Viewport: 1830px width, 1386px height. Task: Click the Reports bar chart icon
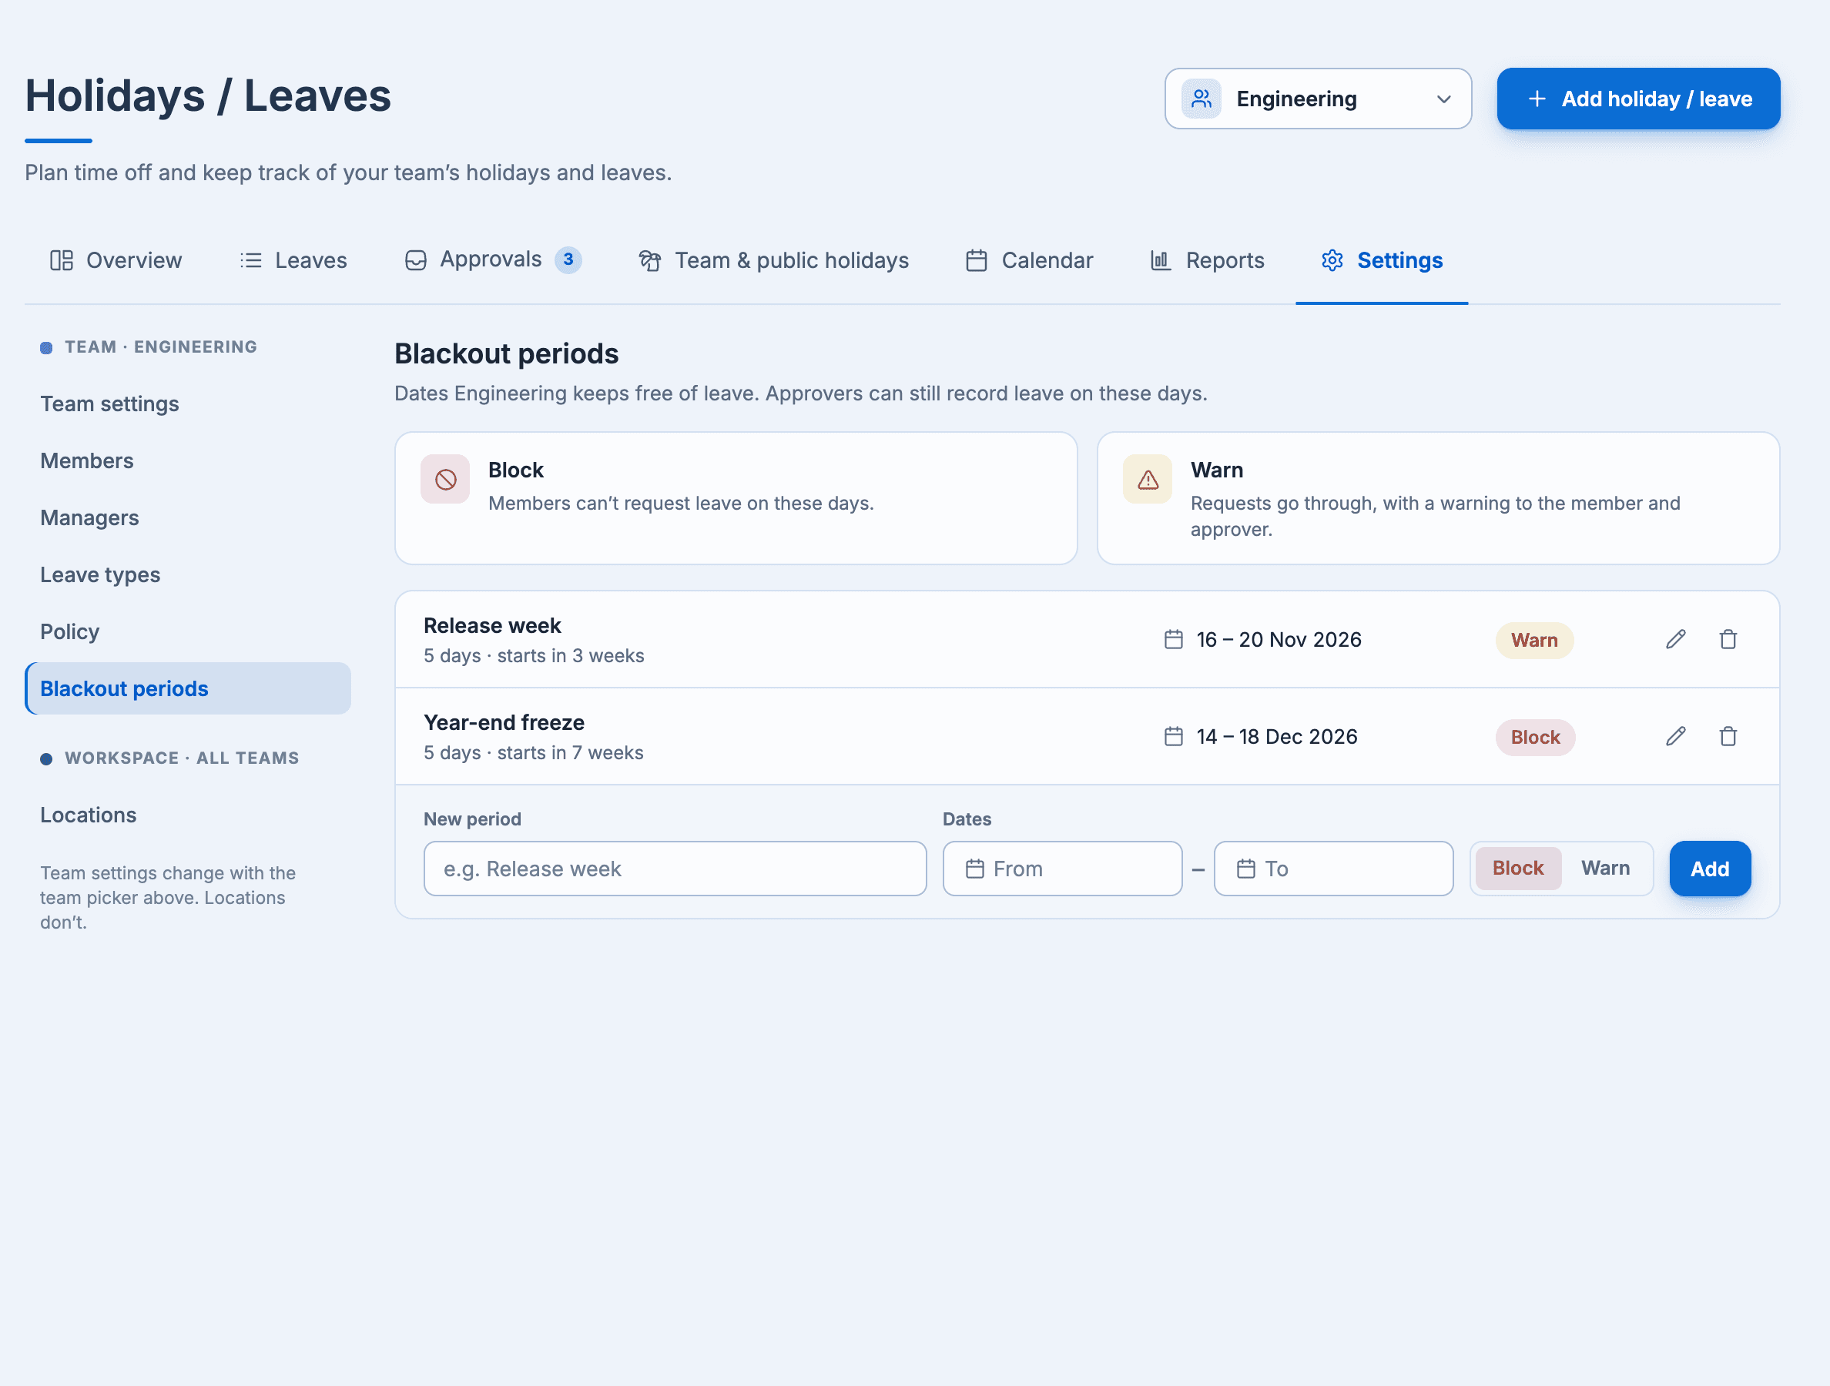pos(1161,260)
